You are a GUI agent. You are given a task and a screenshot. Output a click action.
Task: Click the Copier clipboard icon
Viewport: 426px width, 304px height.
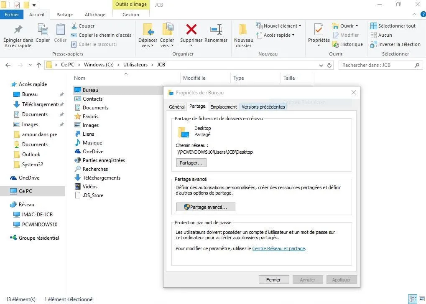pyautogui.click(x=43, y=29)
